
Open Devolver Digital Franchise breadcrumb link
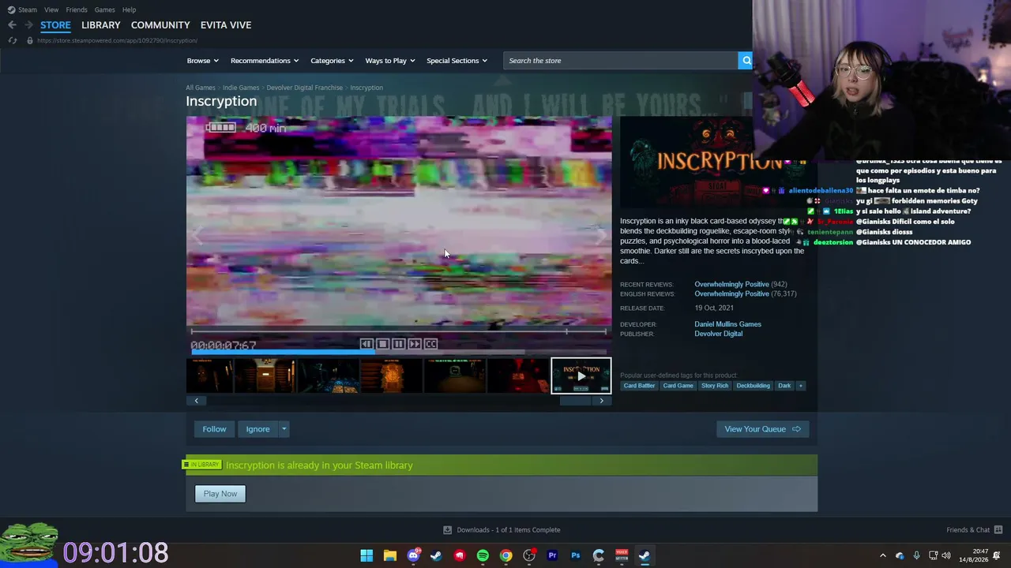(x=304, y=88)
